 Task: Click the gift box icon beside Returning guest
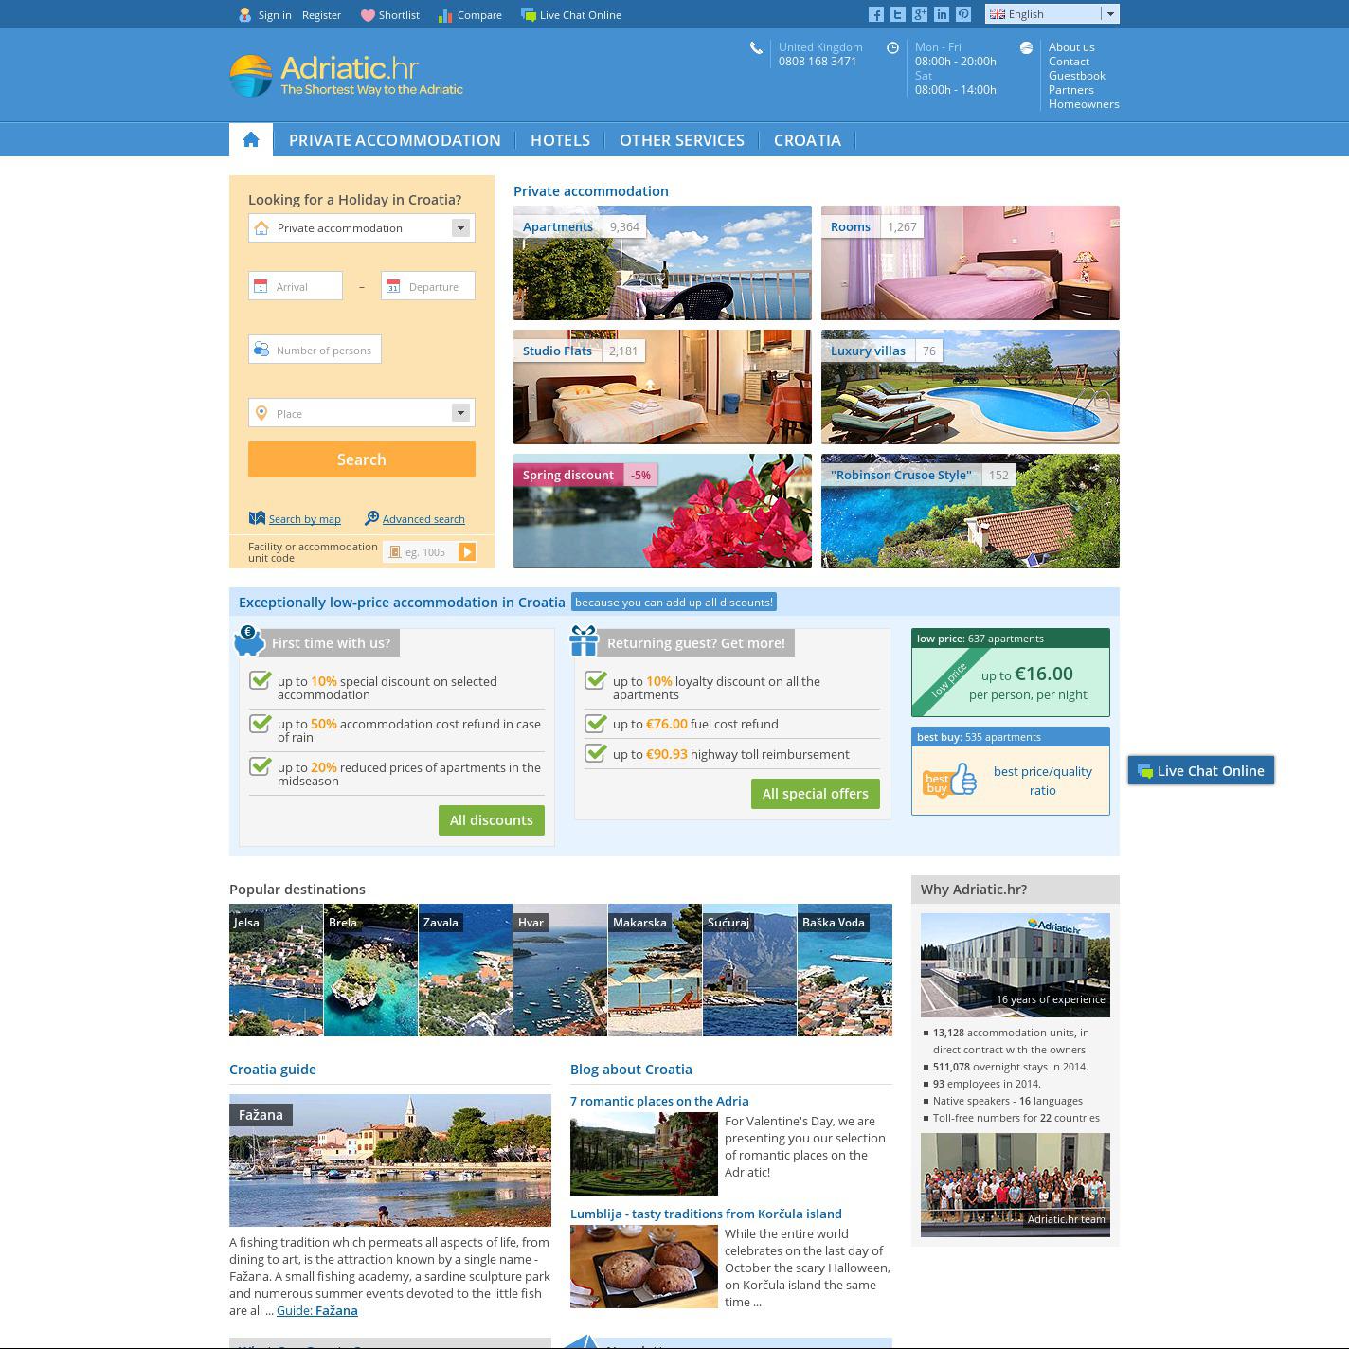coord(584,640)
